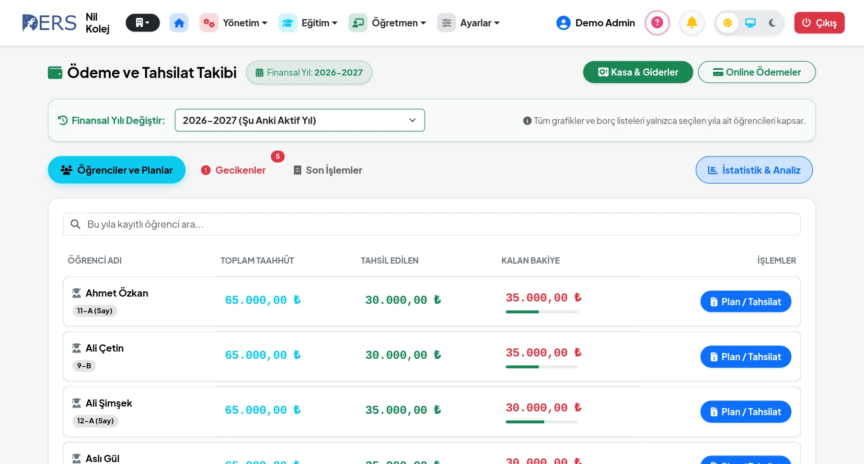
Task: Open Plan / Tahsilat for Ahmet Özkan
Action: tap(746, 301)
